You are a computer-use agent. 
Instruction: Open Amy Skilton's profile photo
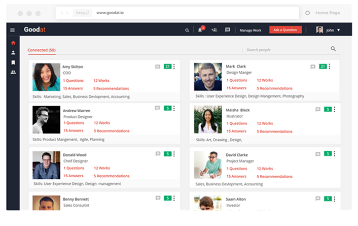[46, 77]
